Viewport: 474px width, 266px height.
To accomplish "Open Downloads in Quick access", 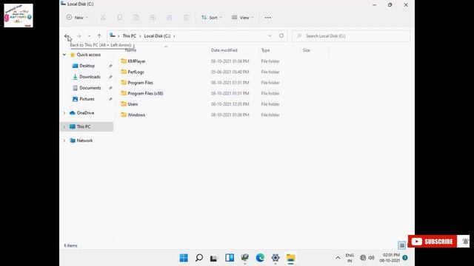I will coord(90,77).
